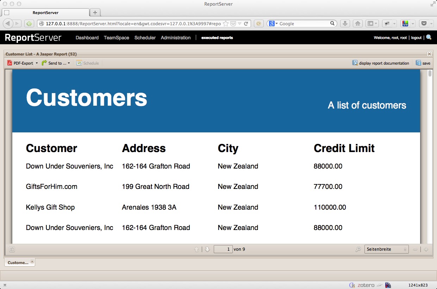
Task: Click display report documentation
Action: (x=381, y=63)
